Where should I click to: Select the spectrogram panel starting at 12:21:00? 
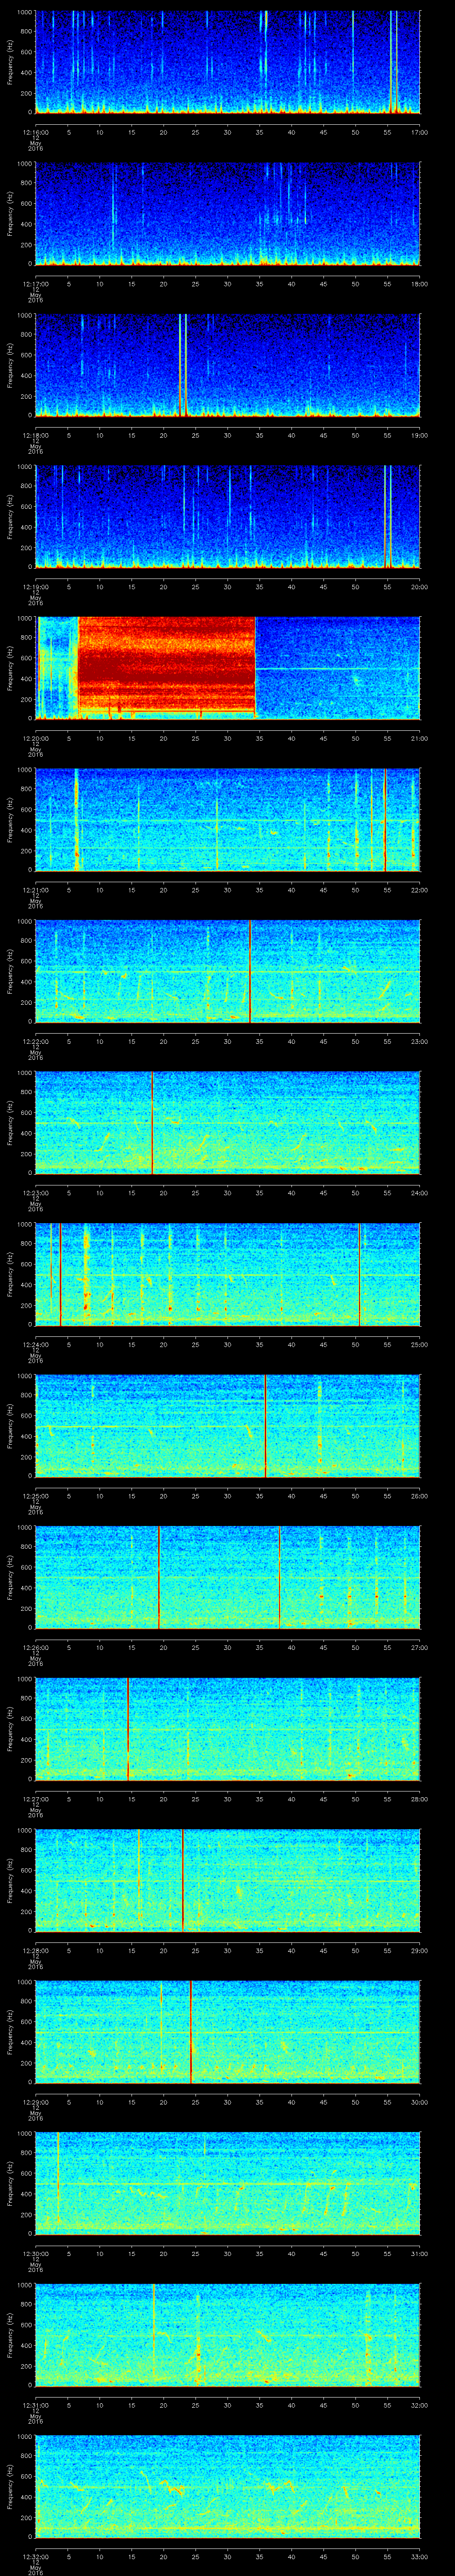point(228,819)
